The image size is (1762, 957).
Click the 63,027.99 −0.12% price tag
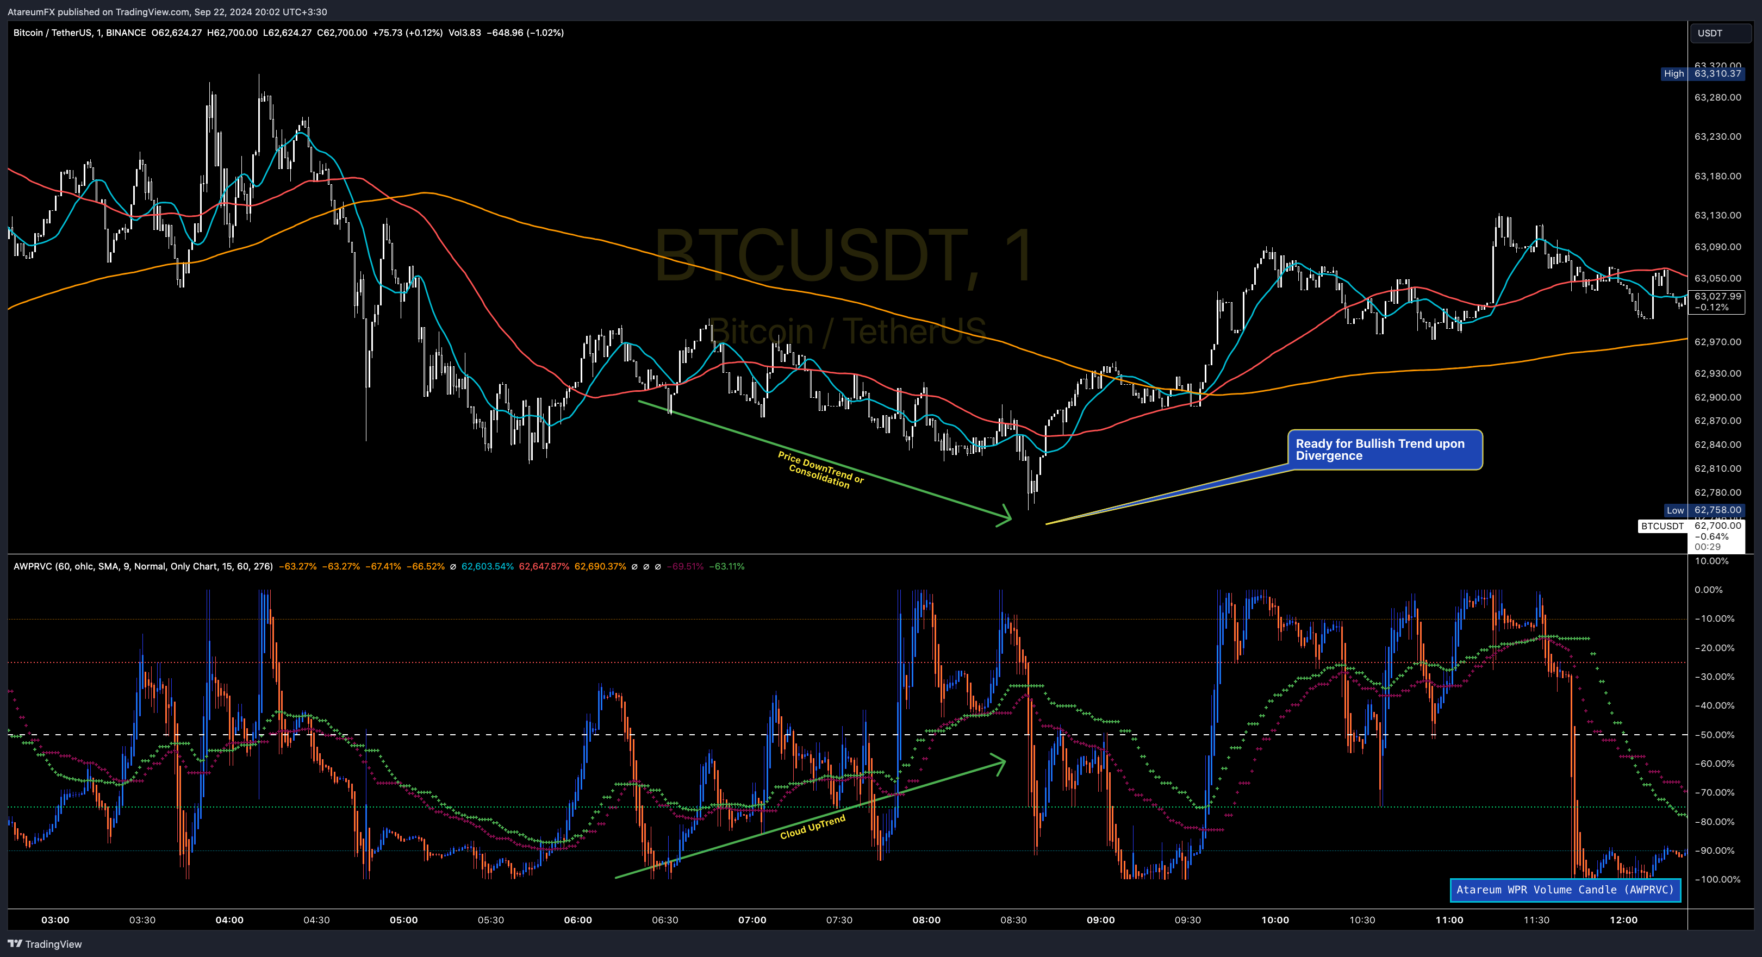coord(1717,302)
